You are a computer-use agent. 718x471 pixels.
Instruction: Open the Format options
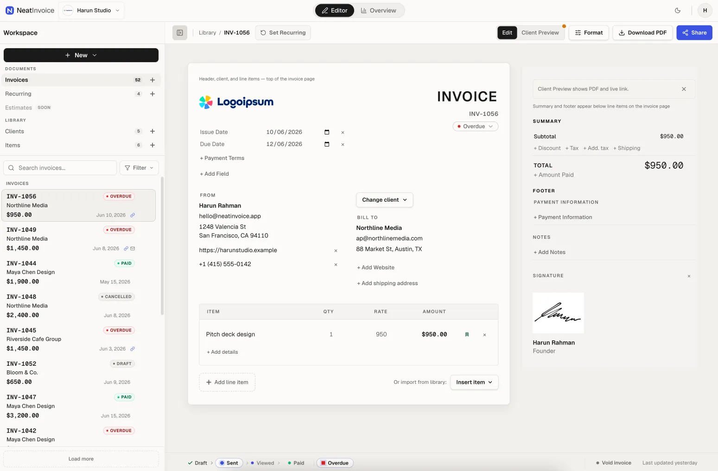click(x=589, y=32)
